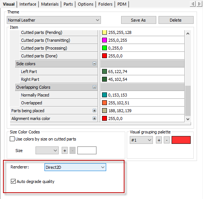
Task: Collapse the Side colors group
Action: tap(94, 63)
